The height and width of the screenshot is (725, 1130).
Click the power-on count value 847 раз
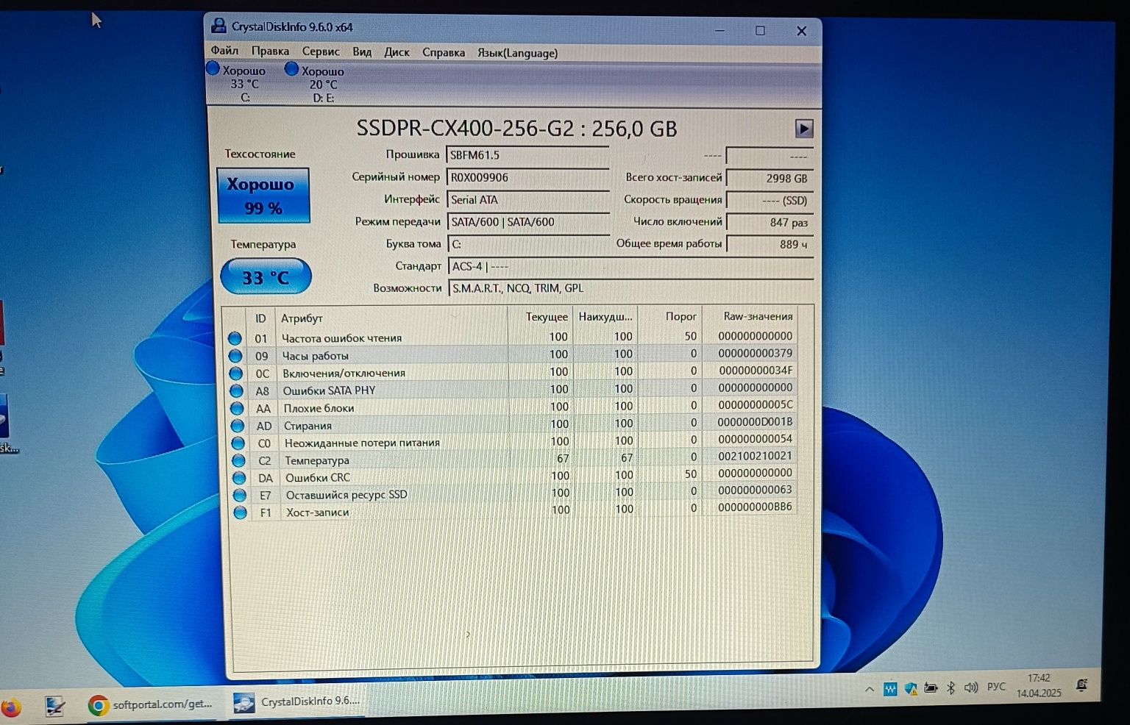[770, 222]
